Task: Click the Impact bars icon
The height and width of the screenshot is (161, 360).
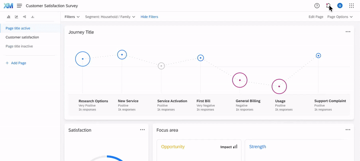Action: click(x=235, y=147)
